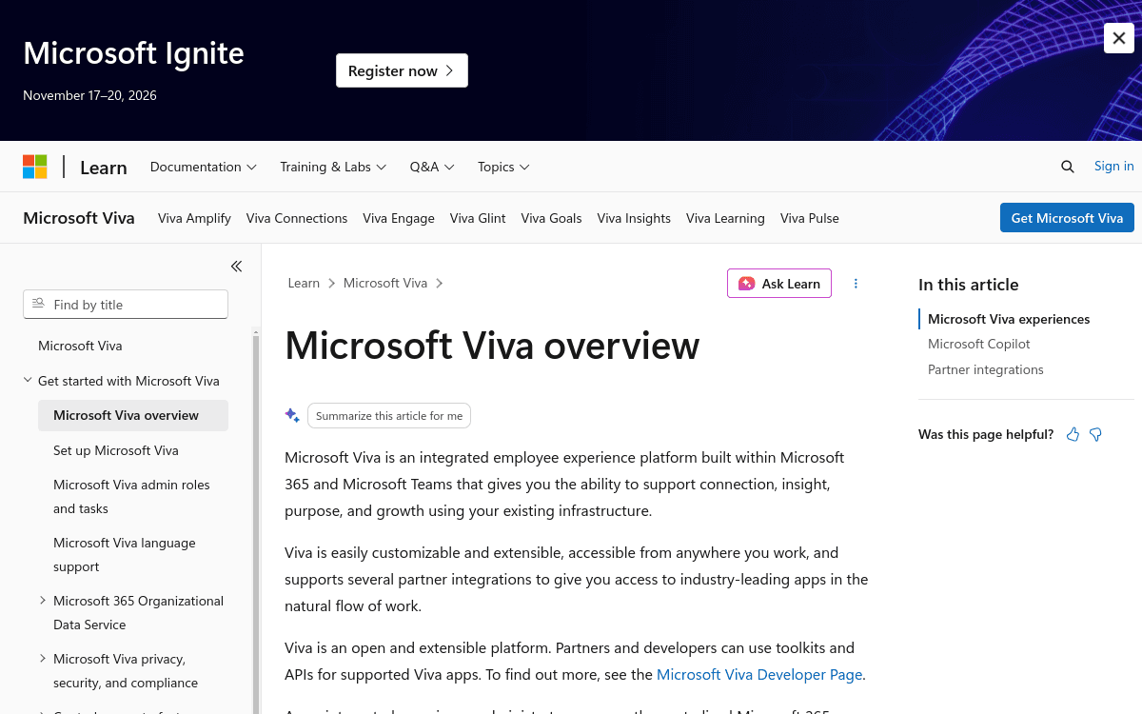The height and width of the screenshot is (714, 1142).
Task: Select Viva Learning tab
Action: pyautogui.click(x=725, y=218)
